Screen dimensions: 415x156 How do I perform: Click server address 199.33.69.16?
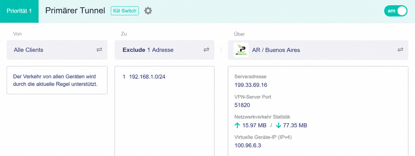(x=251, y=85)
